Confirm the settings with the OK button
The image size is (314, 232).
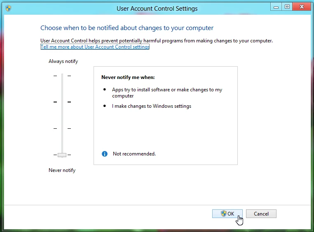tap(227, 213)
